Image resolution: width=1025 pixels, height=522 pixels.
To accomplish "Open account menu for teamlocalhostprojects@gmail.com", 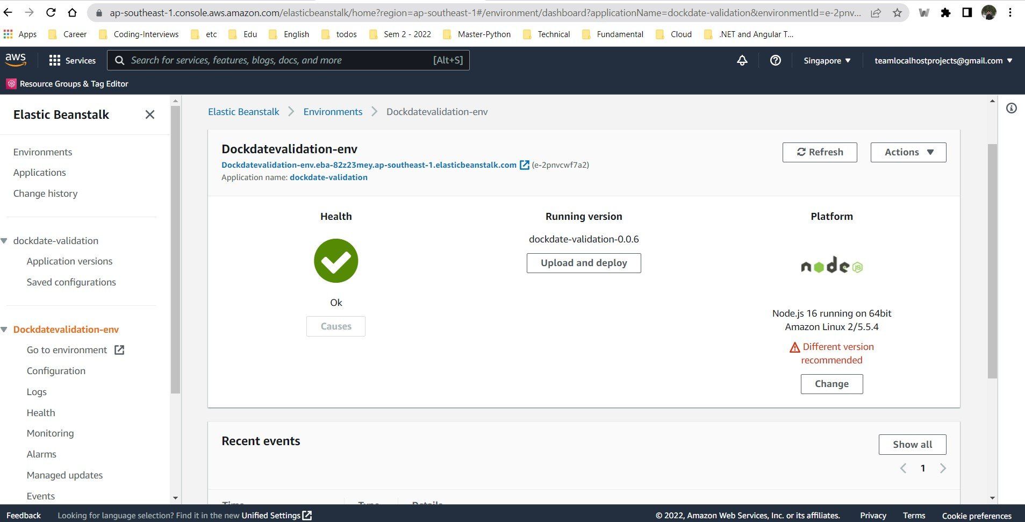I will (943, 60).
